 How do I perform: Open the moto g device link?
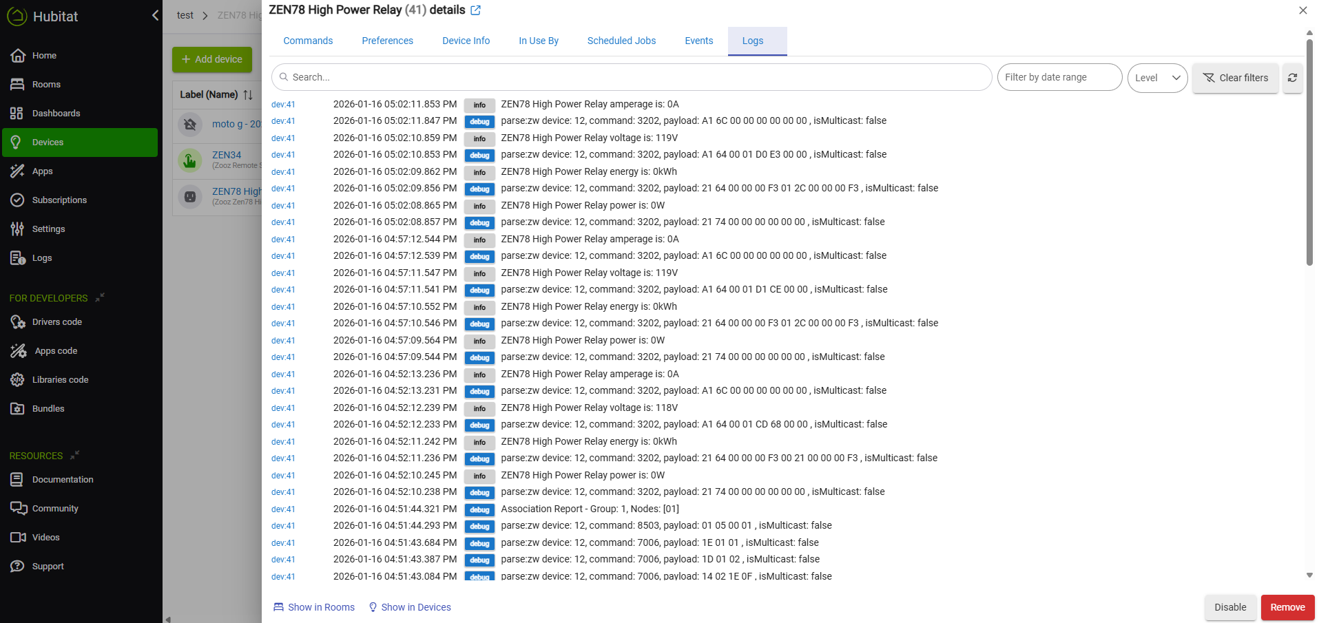237,125
